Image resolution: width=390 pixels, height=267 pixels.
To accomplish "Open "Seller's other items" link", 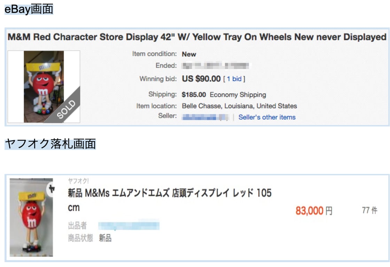I will point(267,117).
